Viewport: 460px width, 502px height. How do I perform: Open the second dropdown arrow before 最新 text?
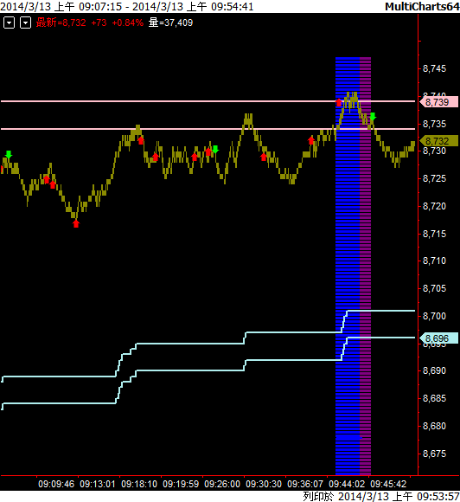click(25, 23)
